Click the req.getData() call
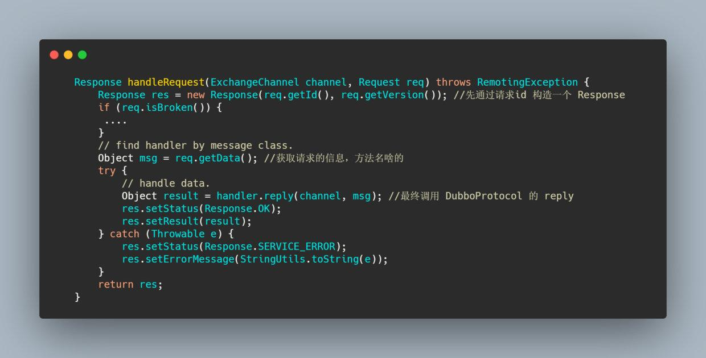Image resolution: width=706 pixels, height=358 pixels. (216, 158)
